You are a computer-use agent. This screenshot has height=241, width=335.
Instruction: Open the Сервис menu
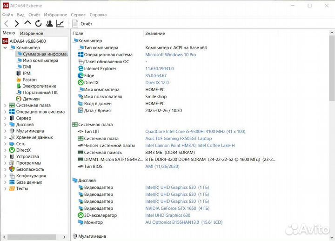click(x=78, y=15)
